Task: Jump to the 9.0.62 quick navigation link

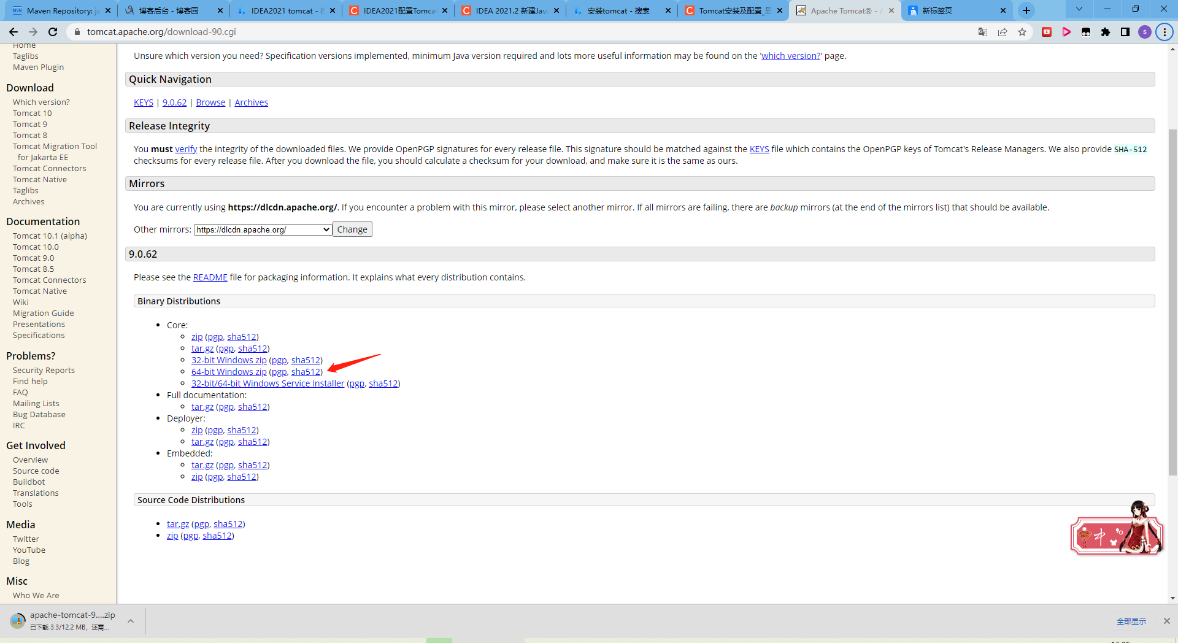Action: [174, 102]
